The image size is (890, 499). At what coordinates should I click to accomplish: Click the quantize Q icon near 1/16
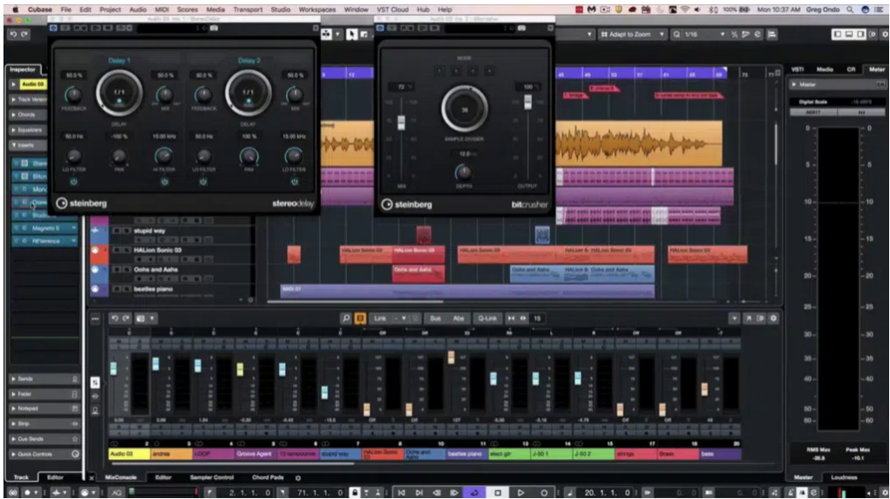pyautogui.click(x=676, y=35)
